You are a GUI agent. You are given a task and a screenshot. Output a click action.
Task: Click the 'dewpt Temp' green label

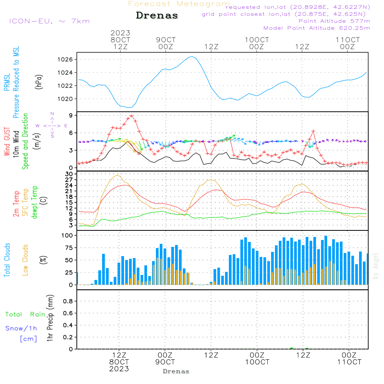tap(34, 202)
